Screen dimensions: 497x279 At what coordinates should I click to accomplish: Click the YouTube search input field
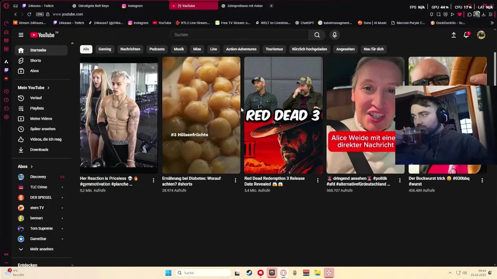click(240, 35)
